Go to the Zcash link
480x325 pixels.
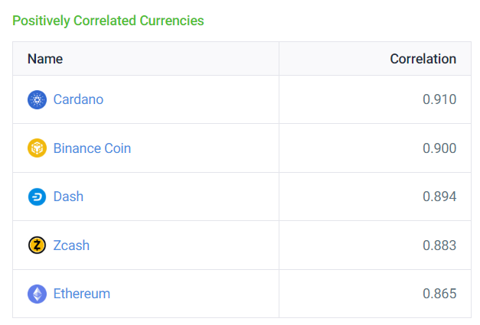tap(71, 245)
